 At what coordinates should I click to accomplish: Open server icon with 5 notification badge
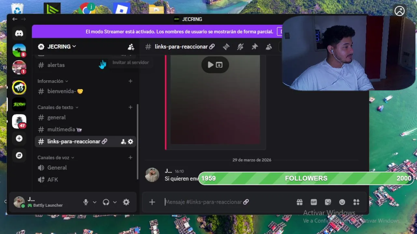coord(19,50)
